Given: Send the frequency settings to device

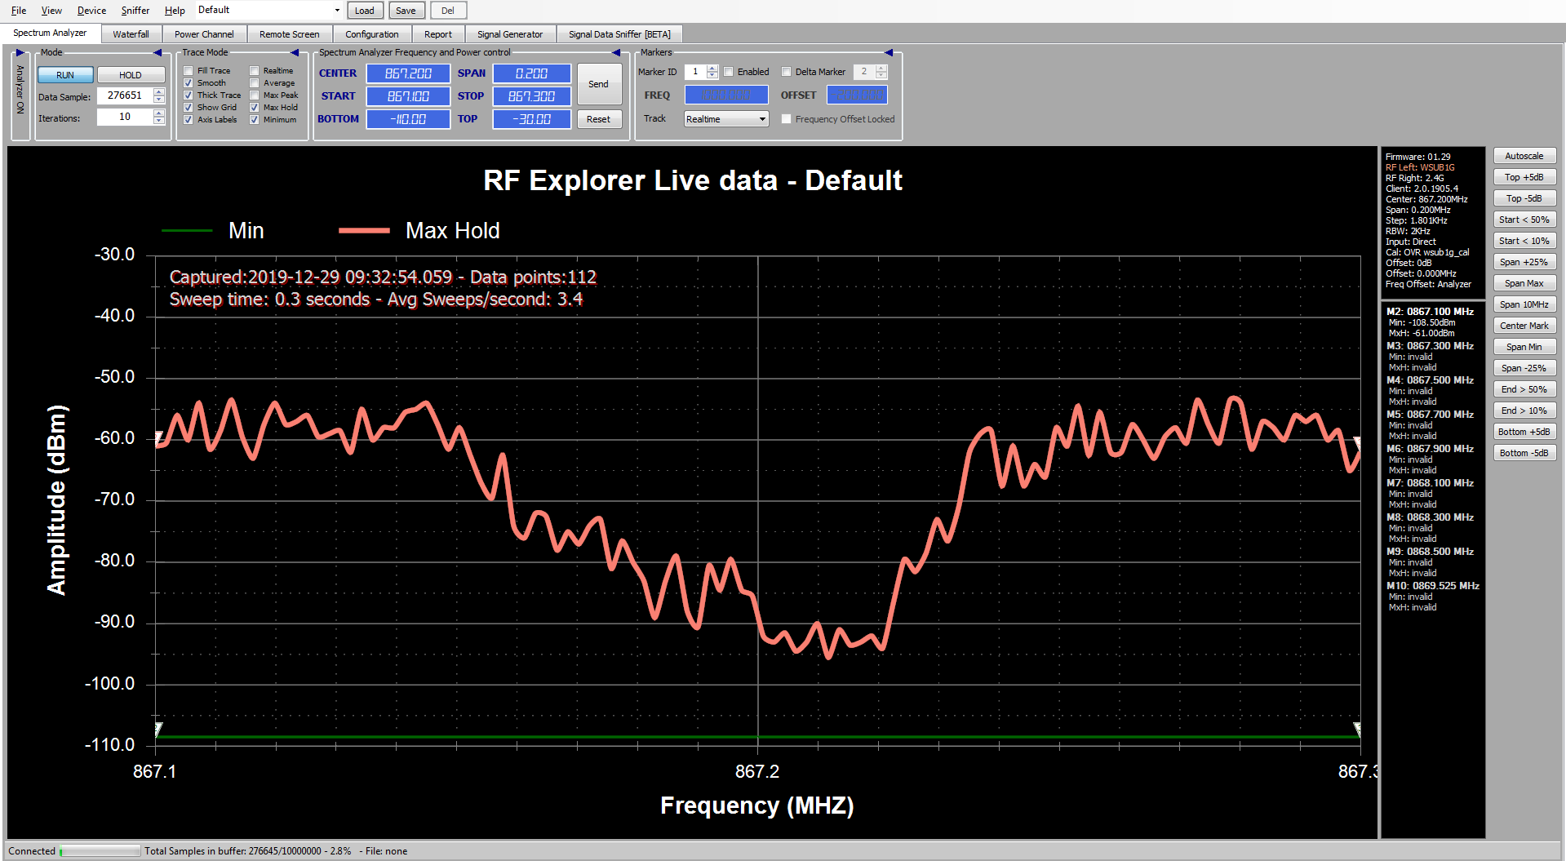Looking at the screenshot, I should coord(599,84).
